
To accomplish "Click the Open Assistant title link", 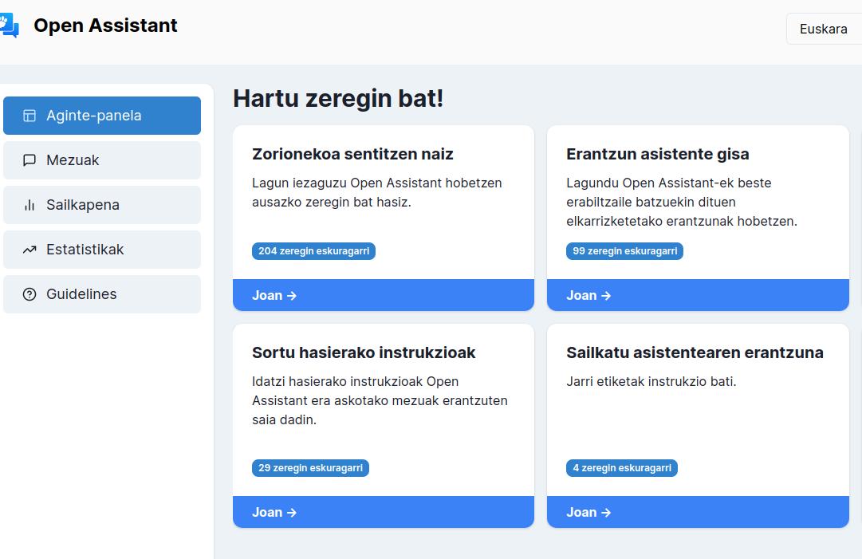I will click(x=105, y=26).
